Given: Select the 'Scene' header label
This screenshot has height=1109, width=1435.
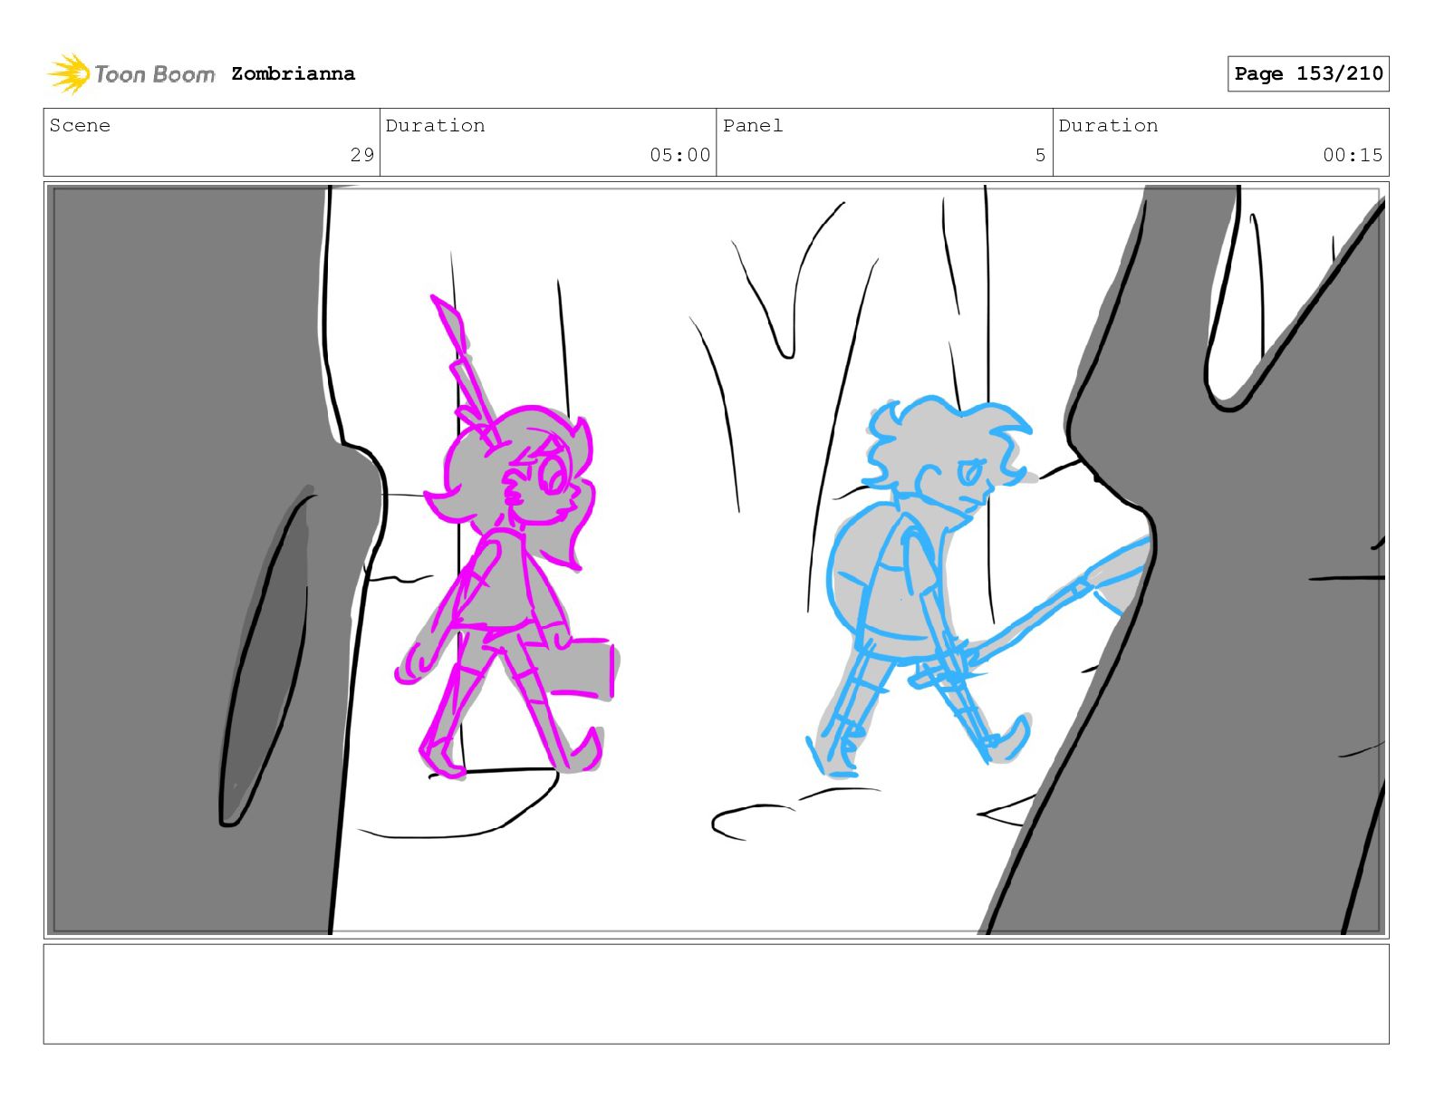Looking at the screenshot, I should tap(80, 125).
